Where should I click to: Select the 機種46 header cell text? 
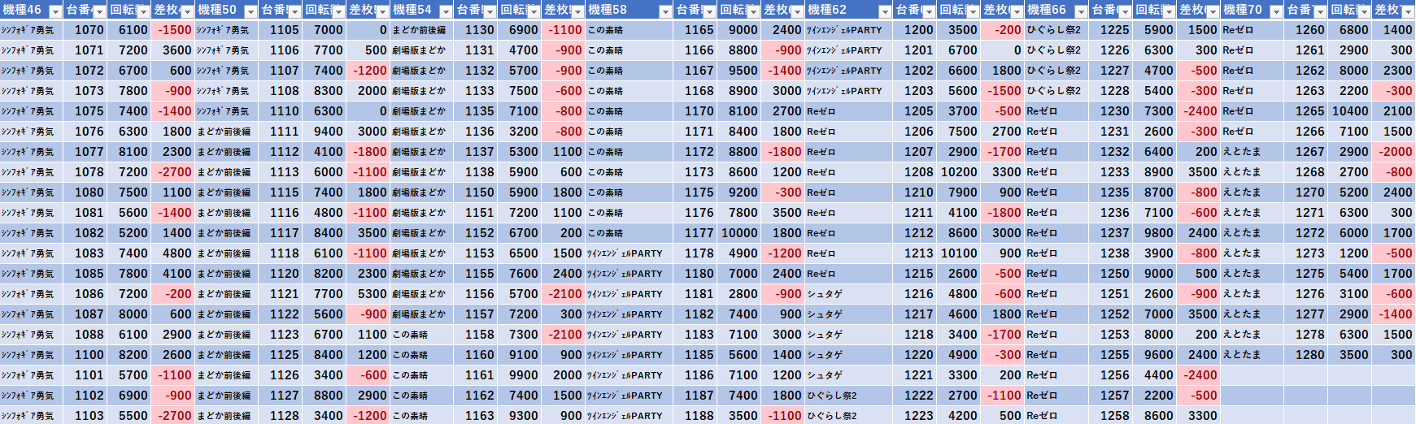click(x=22, y=10)
